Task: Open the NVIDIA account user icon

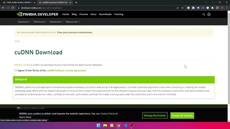Action: [x=209, y=14]
